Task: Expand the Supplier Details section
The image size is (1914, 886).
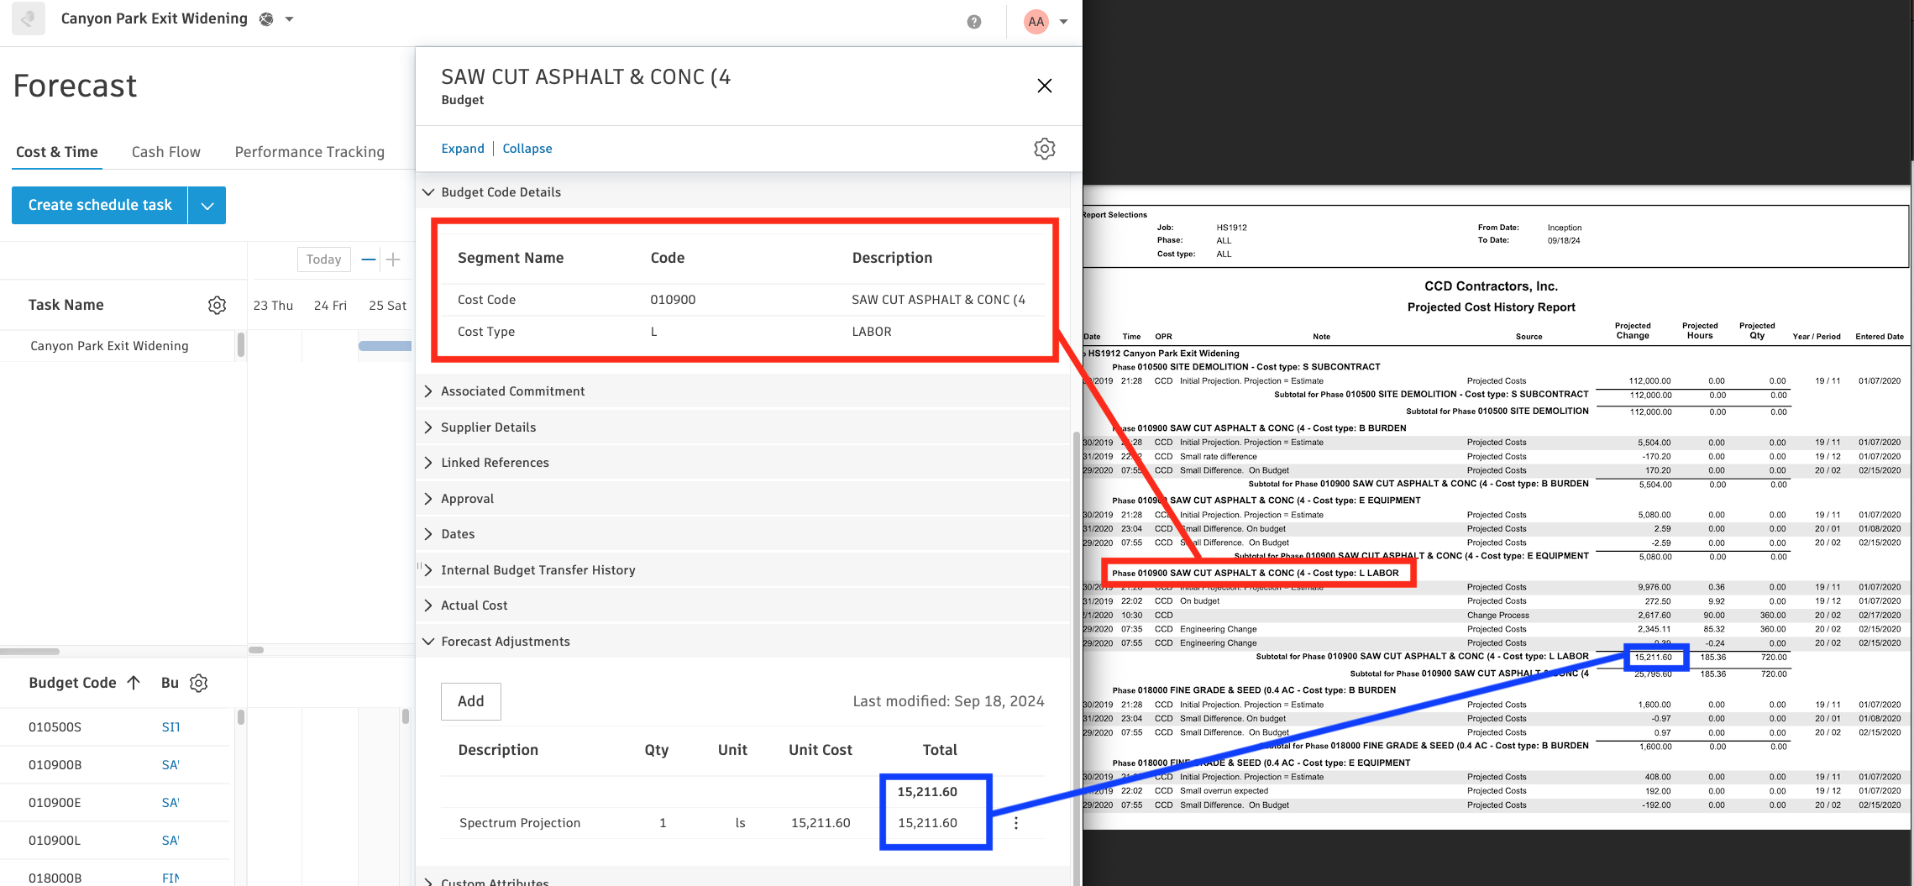Action: tap(428, 427)
